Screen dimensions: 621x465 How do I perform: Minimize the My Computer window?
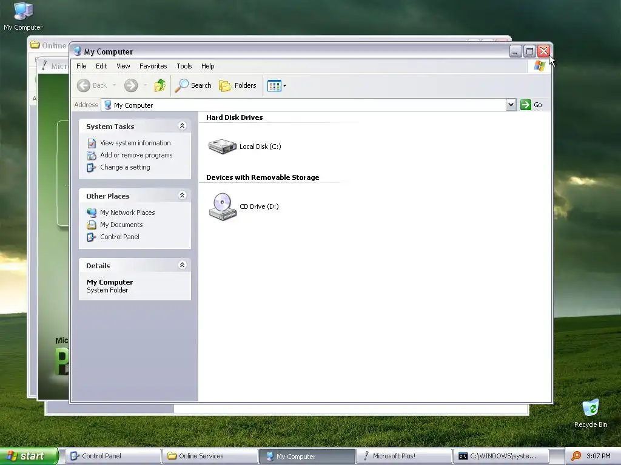[x=515, y=51]
